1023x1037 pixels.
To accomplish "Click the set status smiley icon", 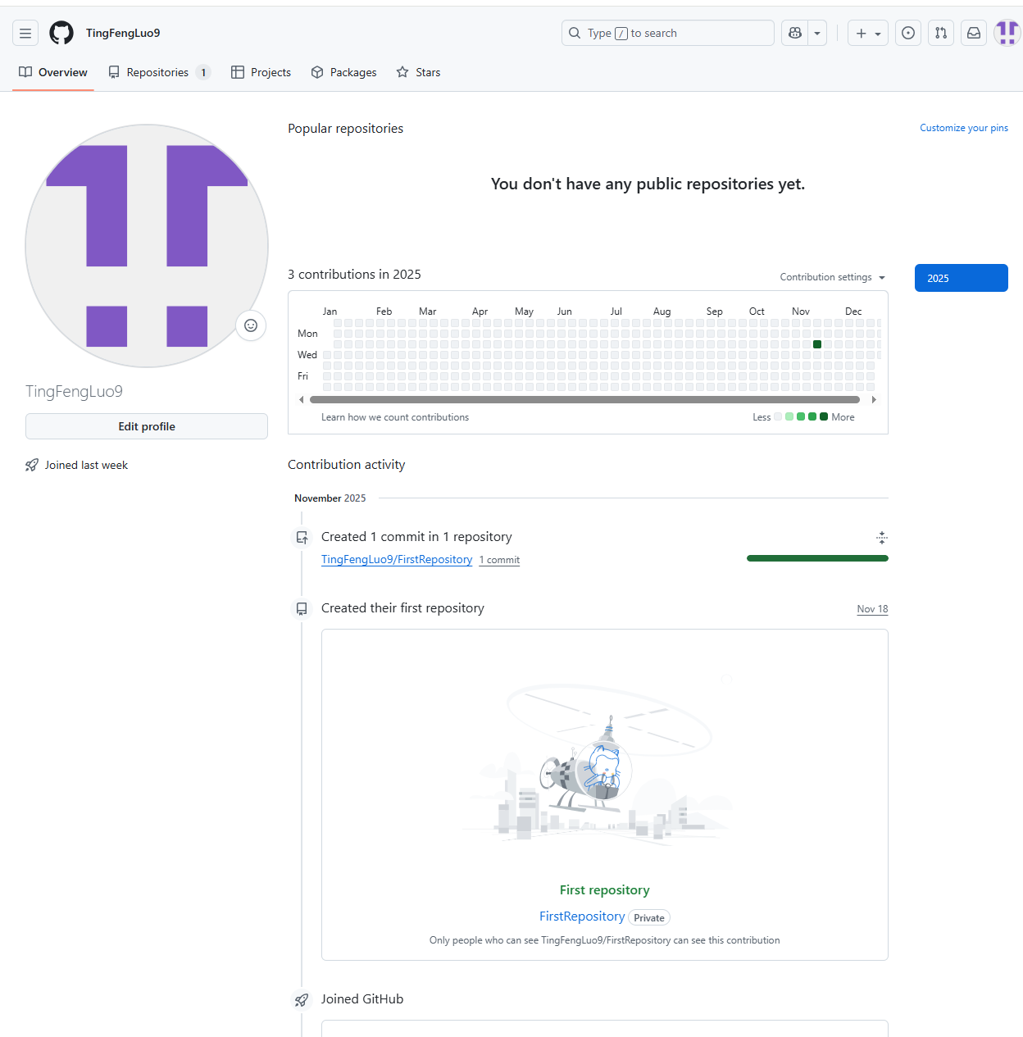I will (x=251, y=325).
